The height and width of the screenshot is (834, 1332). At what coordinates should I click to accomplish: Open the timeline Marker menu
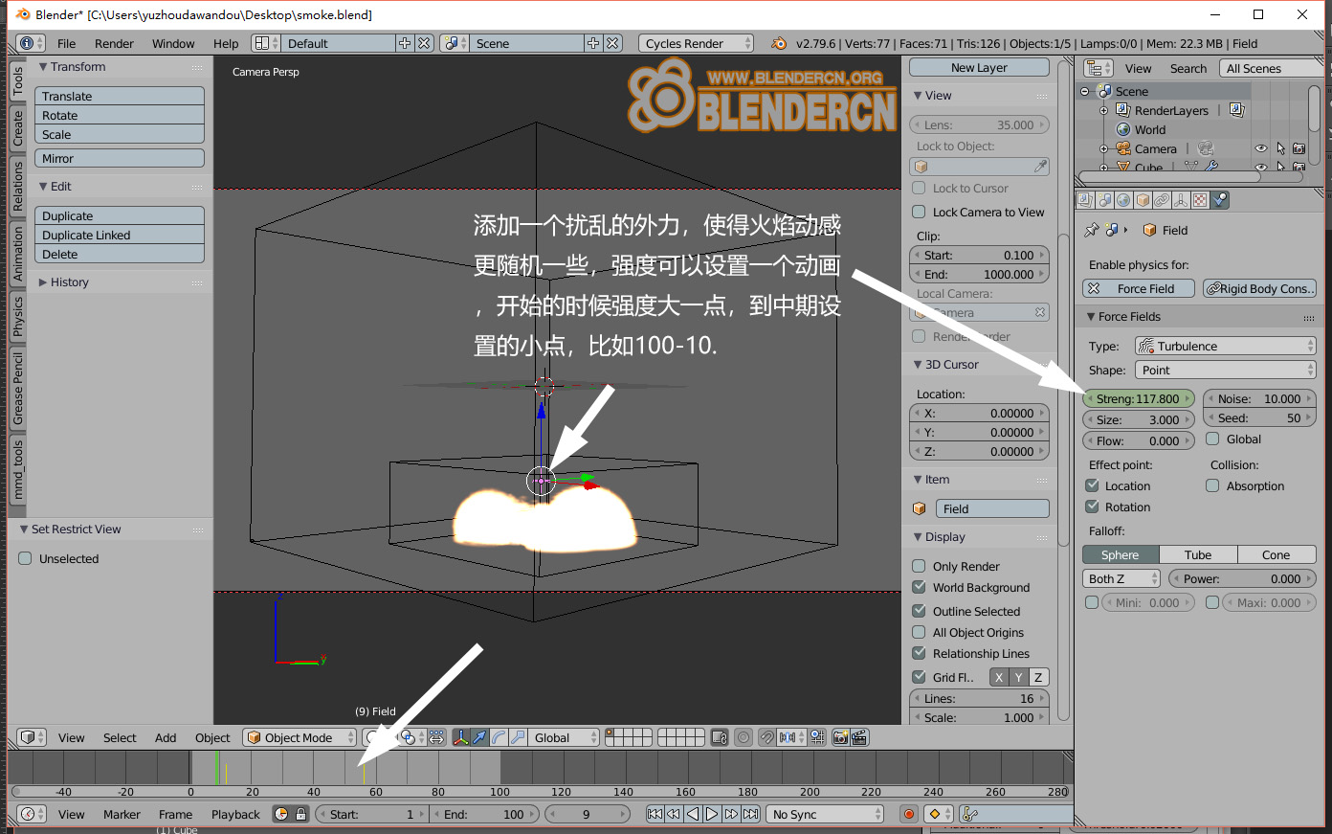122,814
